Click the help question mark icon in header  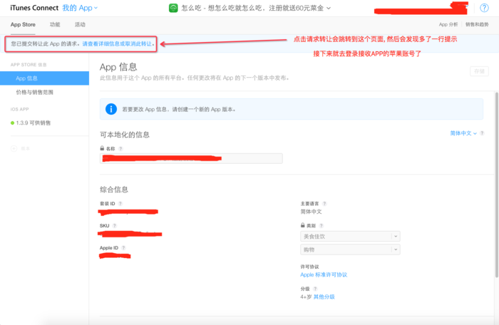coord(485,8)
